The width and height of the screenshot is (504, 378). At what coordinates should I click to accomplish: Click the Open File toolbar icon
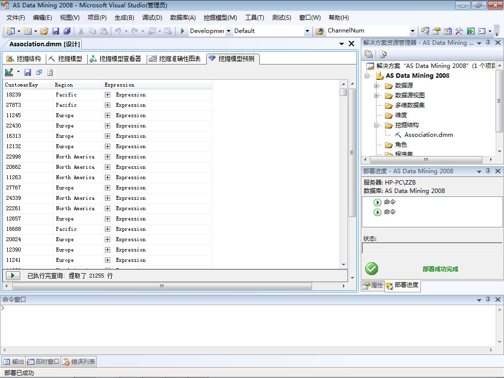click(x=44, y=31)
